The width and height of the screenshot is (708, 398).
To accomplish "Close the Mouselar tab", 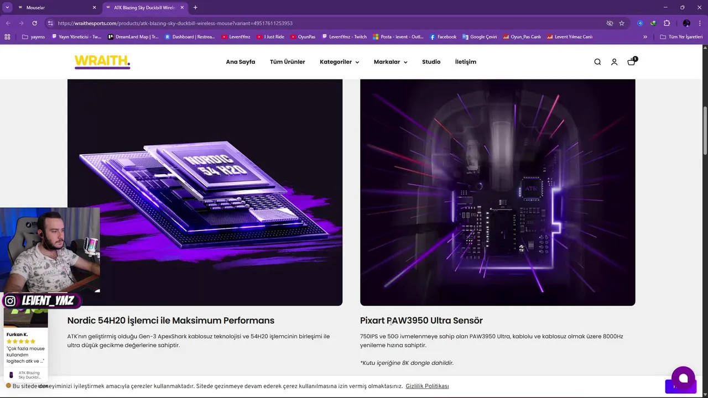I will point(94,8).
